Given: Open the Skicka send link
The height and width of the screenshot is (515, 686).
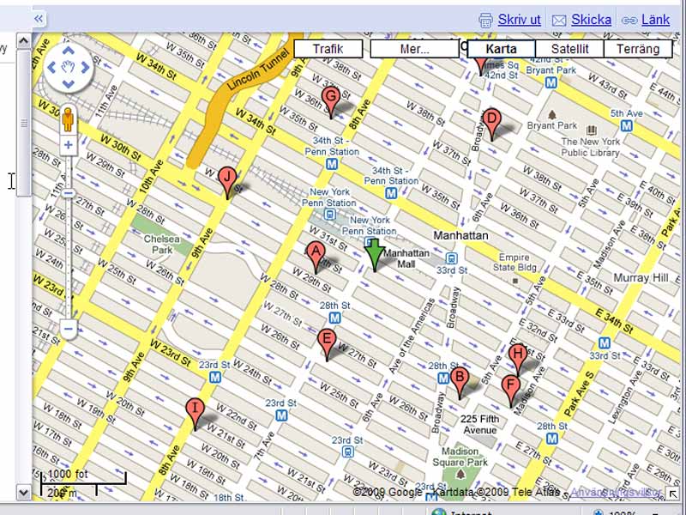Looking at the screenshot, I should [x=582, y=19].
